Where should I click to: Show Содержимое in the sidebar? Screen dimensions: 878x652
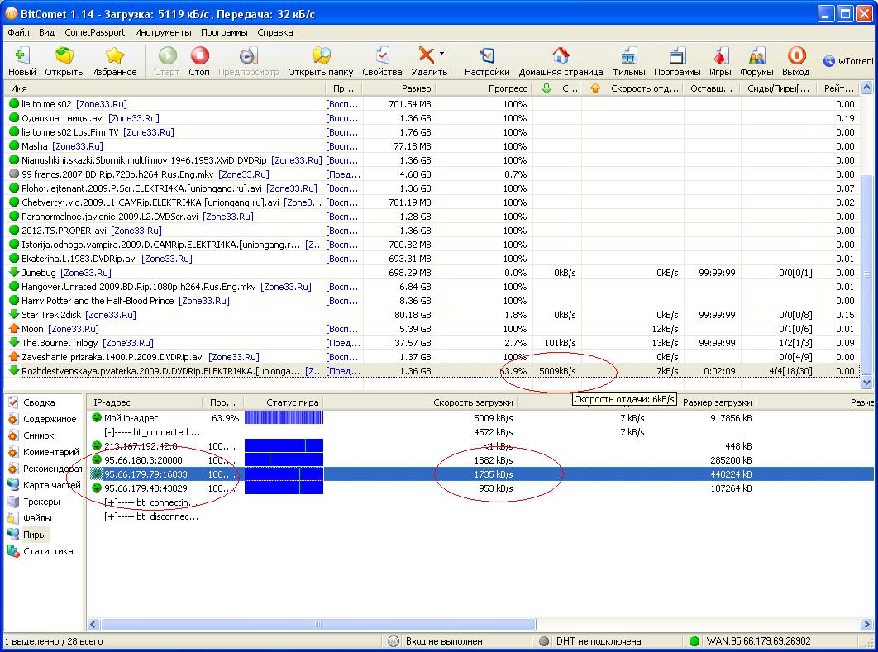50,419
